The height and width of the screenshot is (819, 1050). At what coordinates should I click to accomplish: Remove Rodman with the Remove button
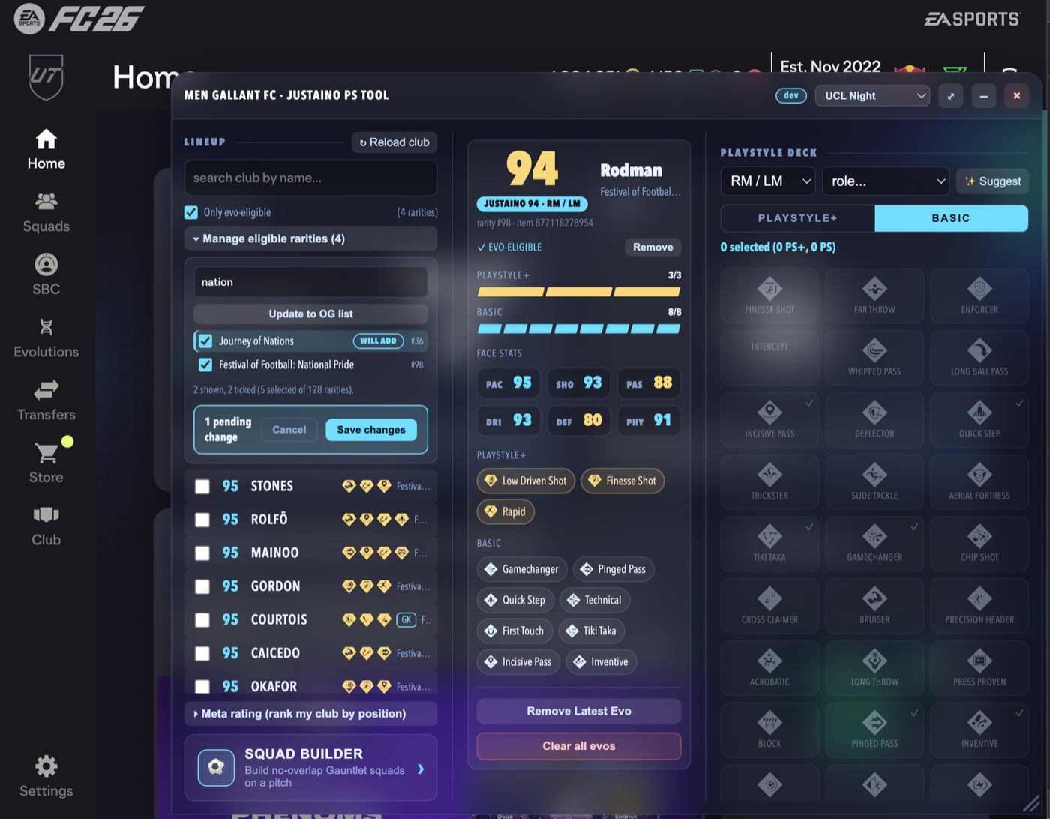(652, 247)
